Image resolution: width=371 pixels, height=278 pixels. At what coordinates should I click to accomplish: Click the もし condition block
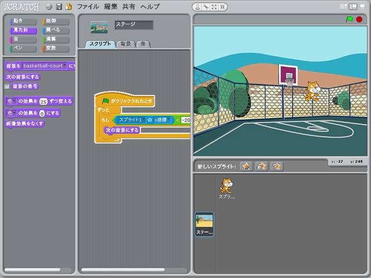coord(105,120)
